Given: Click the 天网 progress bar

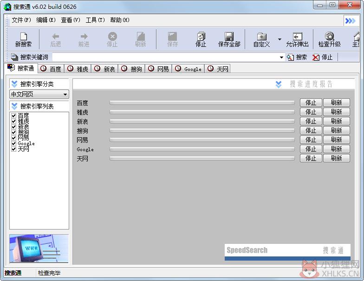Looking at the screenshot, I should pyautogui.click(x=202, y=158).
